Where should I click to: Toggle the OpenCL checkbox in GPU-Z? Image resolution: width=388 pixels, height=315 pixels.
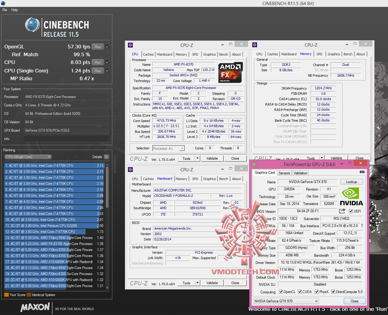coord(281,292)
